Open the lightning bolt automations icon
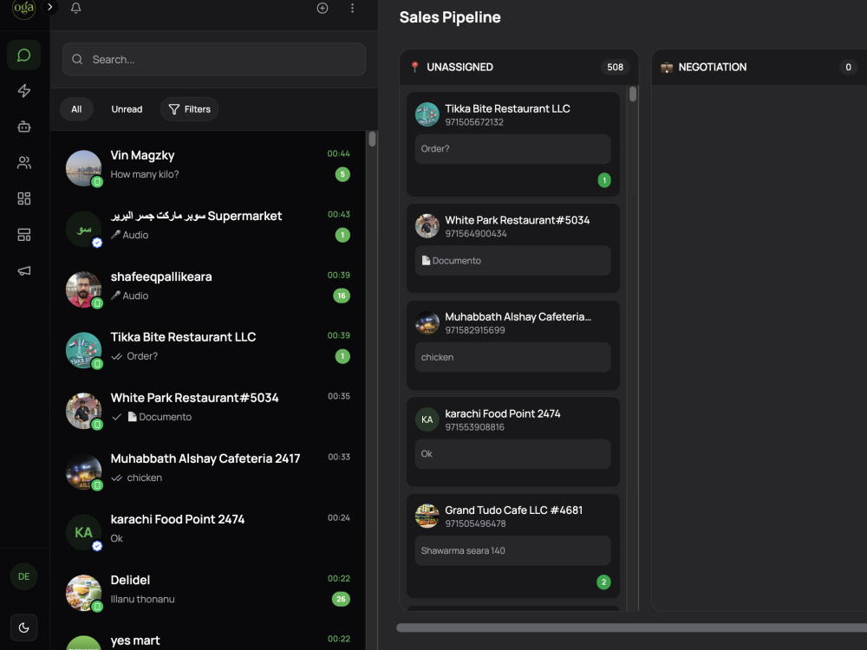 tap(23, 91)
